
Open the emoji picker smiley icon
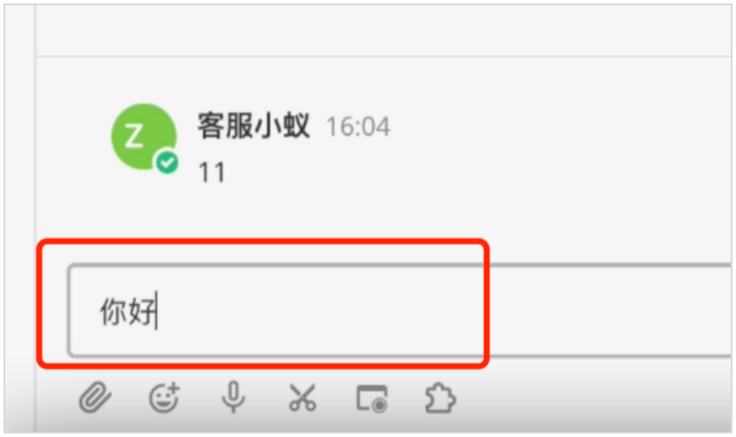pyautogui.click(x=164, y=398)
